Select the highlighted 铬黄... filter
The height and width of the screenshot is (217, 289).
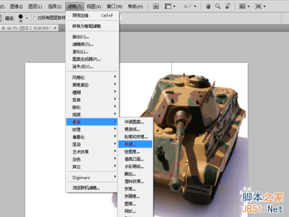[x=135, y=144]
